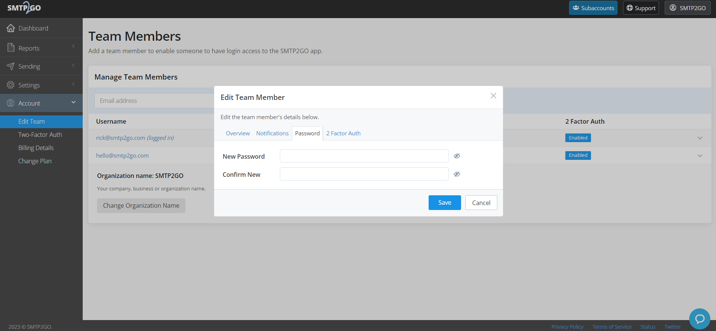Open Subaccounts button
Viewport: 716px width, 331px height.
pyautogui.click(x=593, y=8)
